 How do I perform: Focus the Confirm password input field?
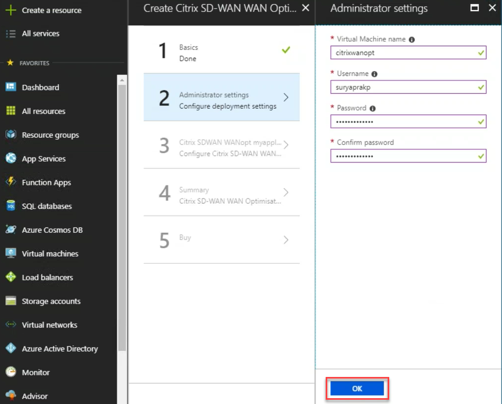[408, 156]
